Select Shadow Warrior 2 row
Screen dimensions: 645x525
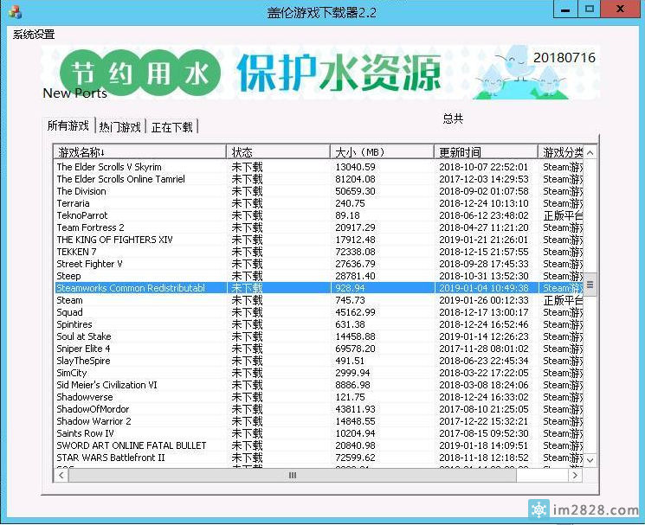pyautogui.click(x=319, y=421)
